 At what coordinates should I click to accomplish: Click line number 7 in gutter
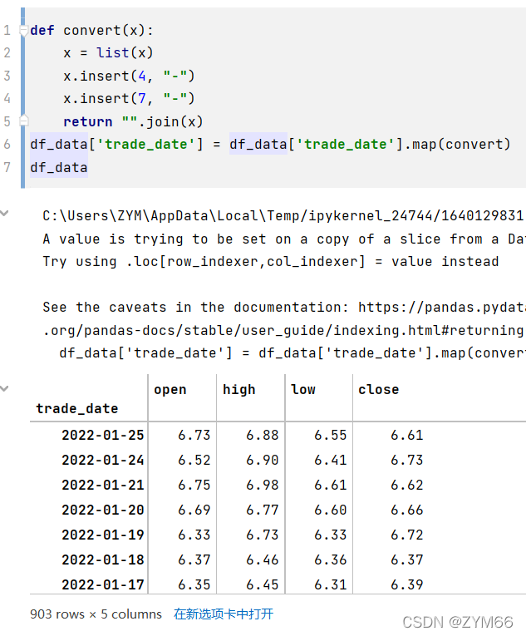(x=7, y=167)
